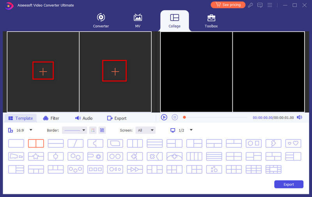
Task: Select the three small squares template
Action: (95, 169)
